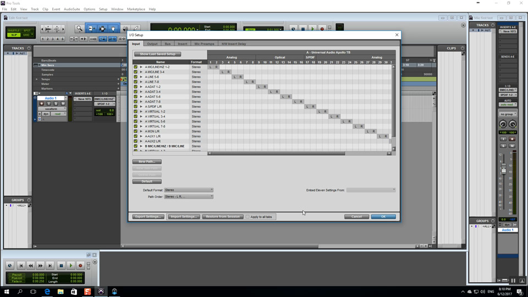Uncheck the A VIRTUAL 1-2 path checkbox

[136, 112]
